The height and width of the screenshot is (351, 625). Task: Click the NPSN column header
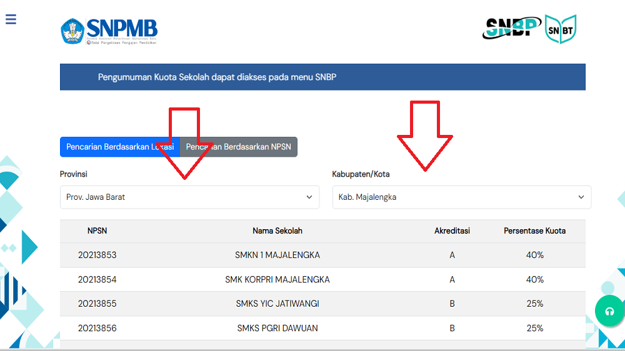(97, 231)
